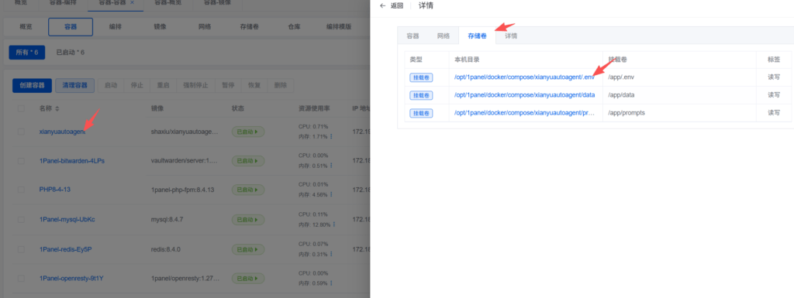This screenshot has height=298, width=794.
Task: Switch to the 容器-镜像 page tab
Action: (x=217, y=3)
